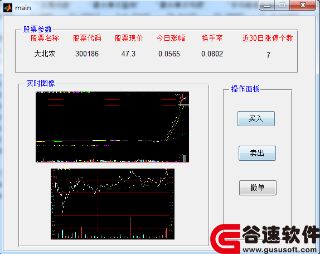Click the 股票代码 column label

coord(87,38)
